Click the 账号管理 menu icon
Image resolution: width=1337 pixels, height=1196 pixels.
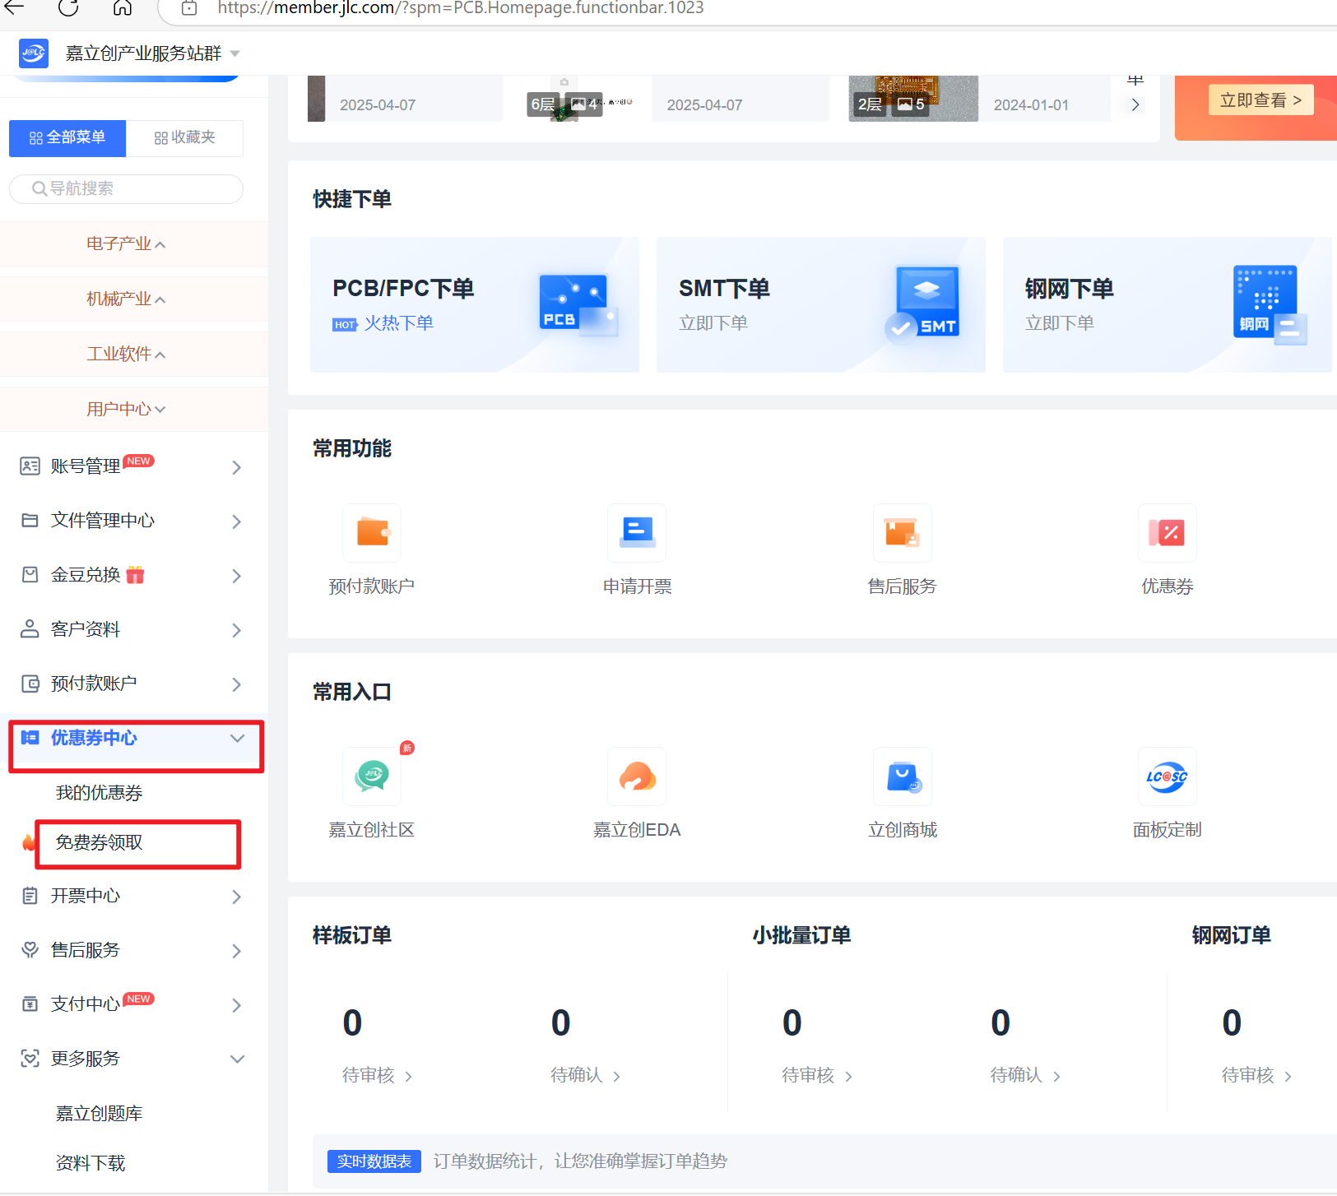[30, 466]
